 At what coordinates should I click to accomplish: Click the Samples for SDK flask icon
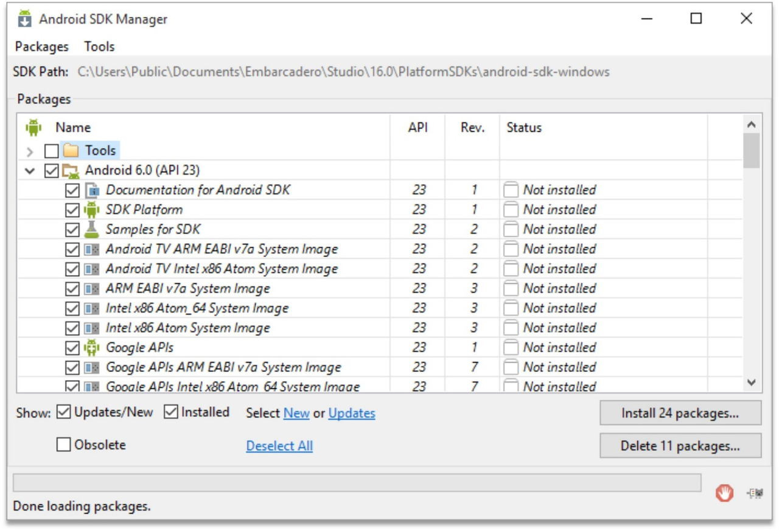[x=91, y=229]
